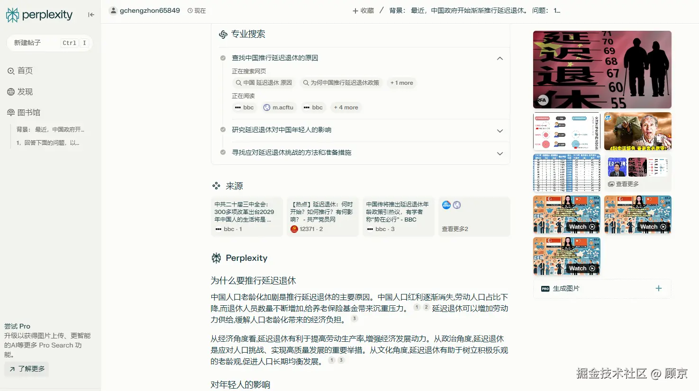Click citation 3 after the first paragraph
Image resolution: width=699 pixels, height=391 pixels.
354,319
